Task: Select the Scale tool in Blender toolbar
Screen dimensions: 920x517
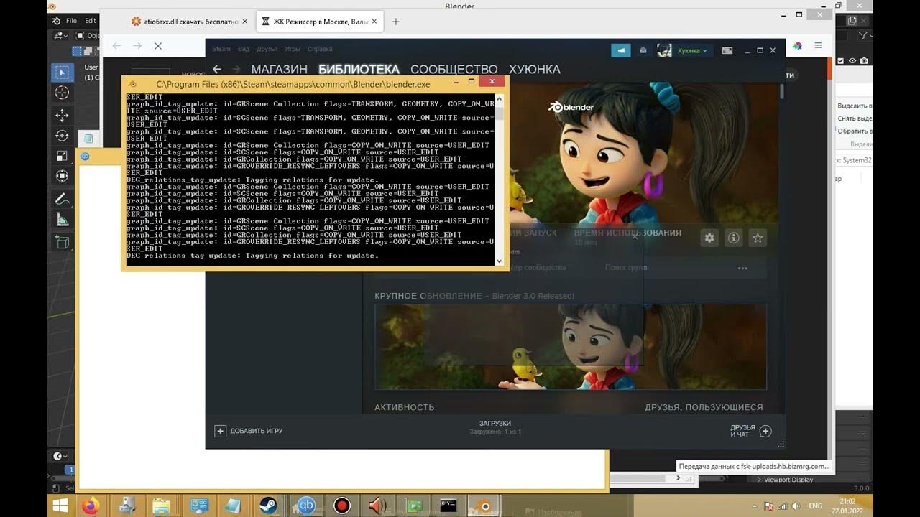Action: click(62, 156)
